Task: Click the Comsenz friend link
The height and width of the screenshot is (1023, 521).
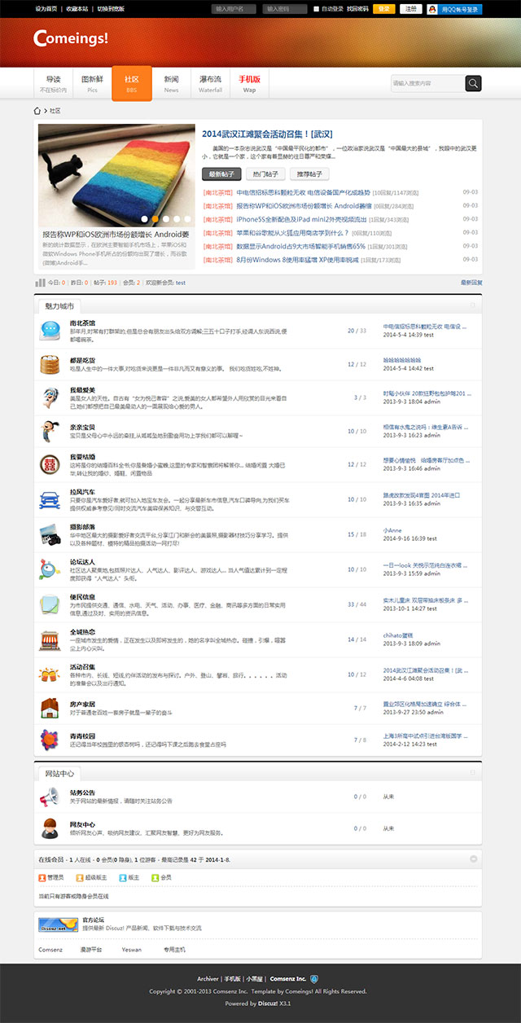Action: [x=50, y=950]
